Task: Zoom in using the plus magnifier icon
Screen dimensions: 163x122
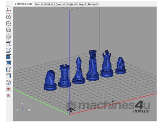Action: coord(8,17)
